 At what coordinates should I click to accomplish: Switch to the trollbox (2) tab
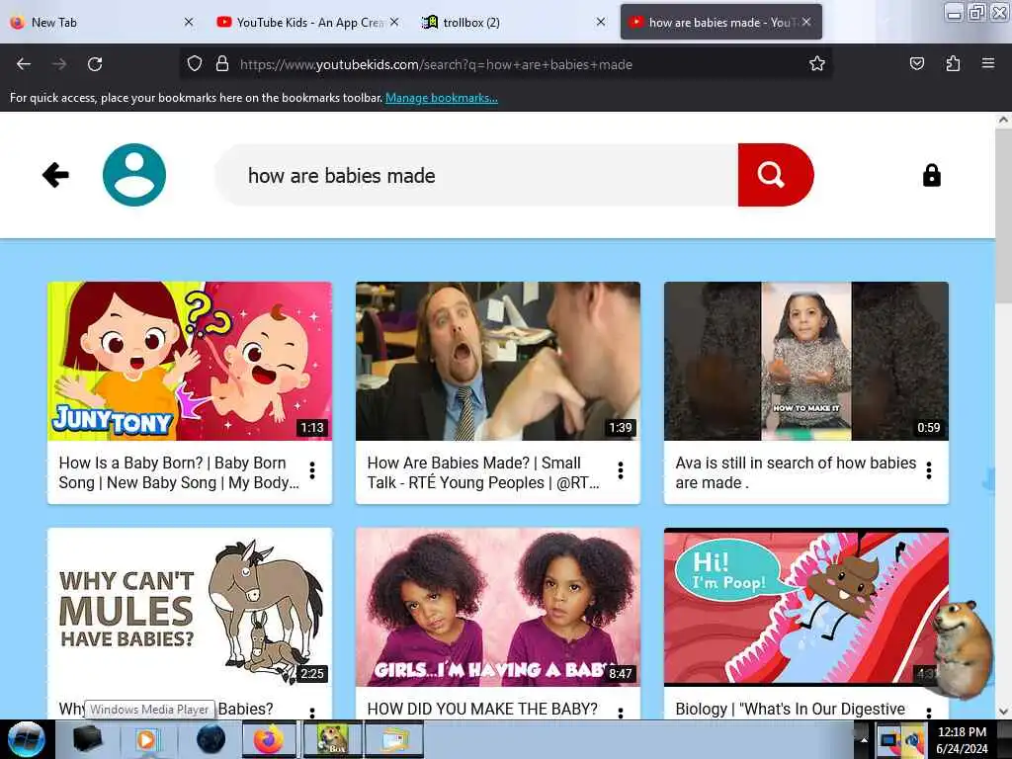[x=510, y=22]
